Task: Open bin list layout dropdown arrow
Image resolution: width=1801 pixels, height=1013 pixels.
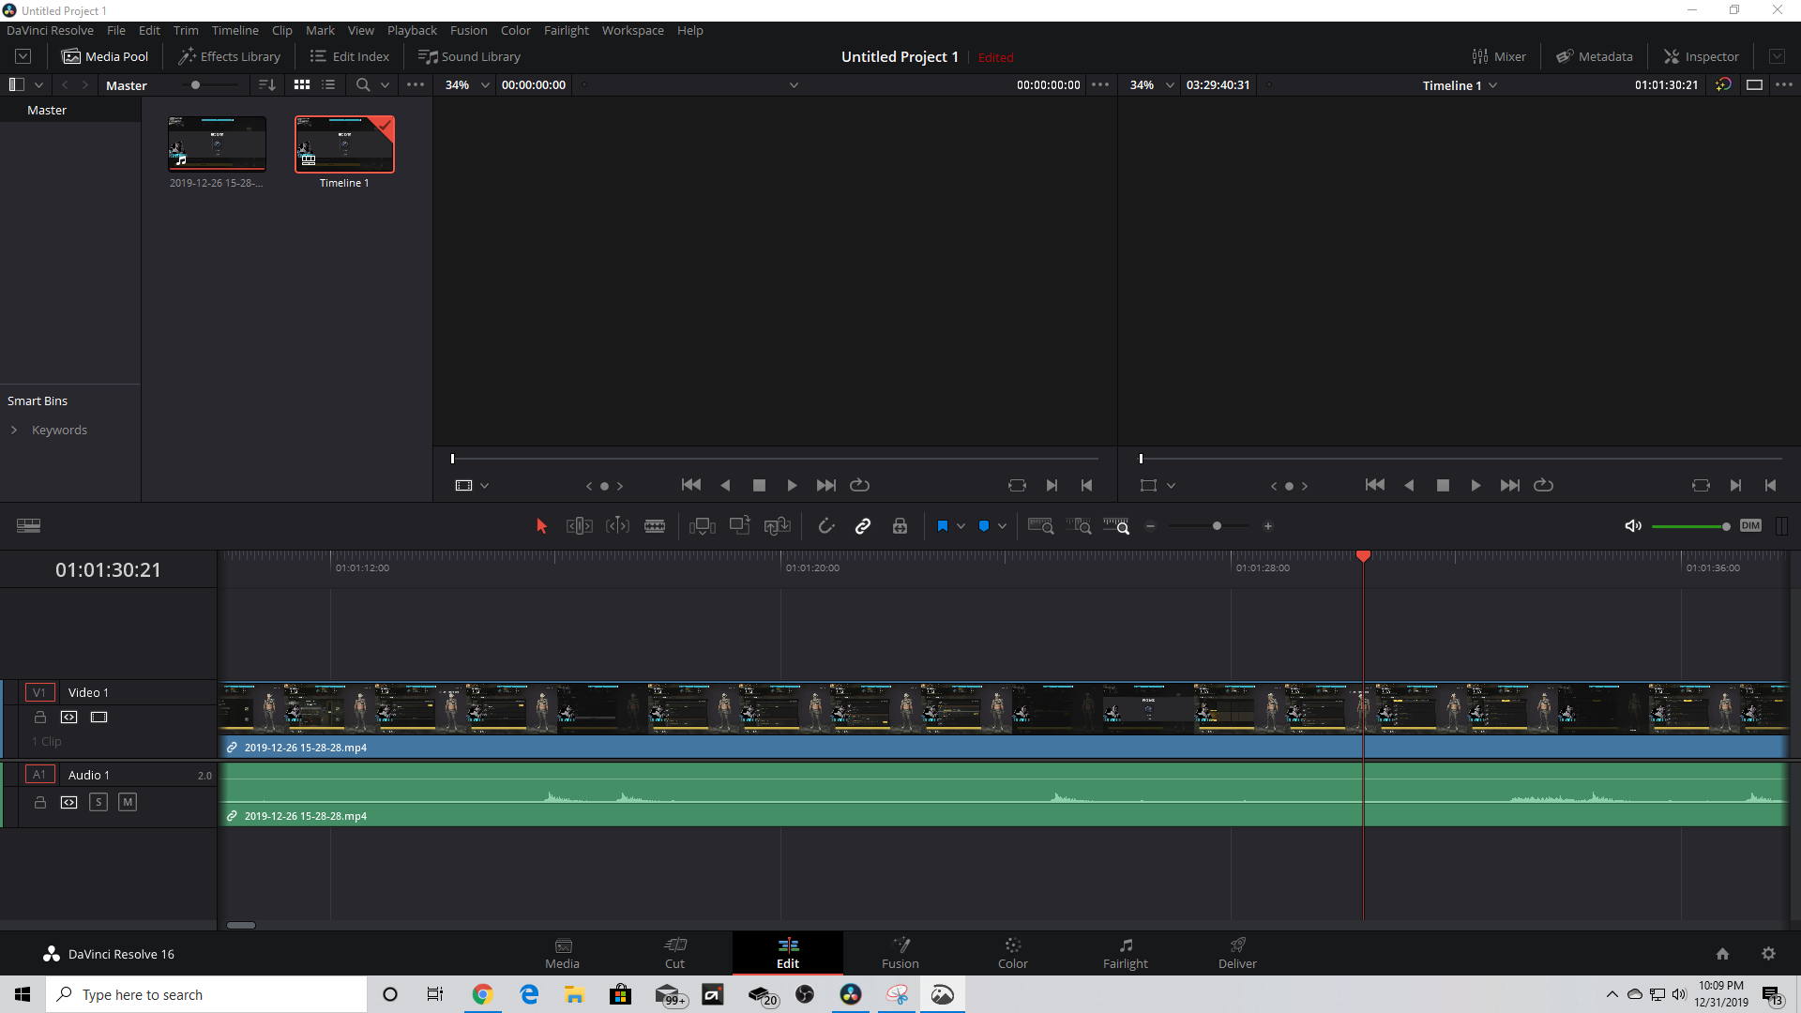Action: point(38,84)
